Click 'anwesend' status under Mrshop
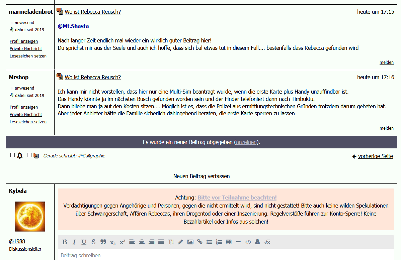This screenshot has width=401, height=260. [x=24, y=88]
